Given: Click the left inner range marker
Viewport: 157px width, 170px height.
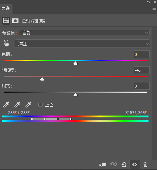Looking at the screenshot, I should (45, 119).
